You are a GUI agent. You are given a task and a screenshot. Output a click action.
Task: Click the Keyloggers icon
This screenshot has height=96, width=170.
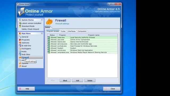20,49
